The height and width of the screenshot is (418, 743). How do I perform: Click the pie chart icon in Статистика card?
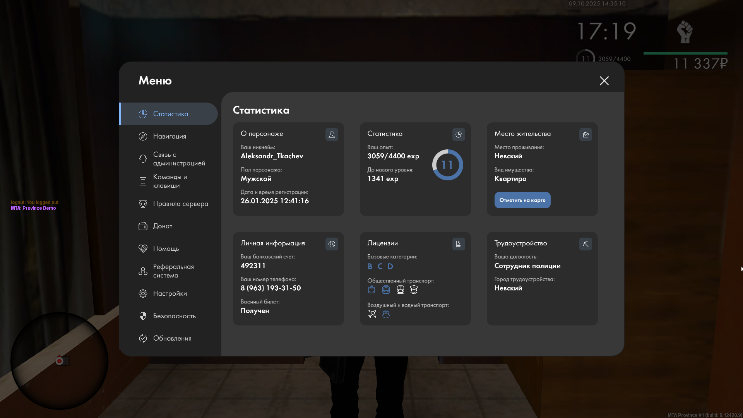459,134
